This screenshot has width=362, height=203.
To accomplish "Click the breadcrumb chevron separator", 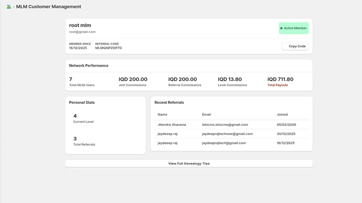I will pyautogui.click(x=14, y=7).
